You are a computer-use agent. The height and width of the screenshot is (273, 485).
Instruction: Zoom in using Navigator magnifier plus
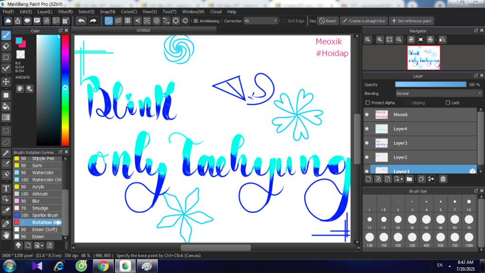click(x=379, y=40)
